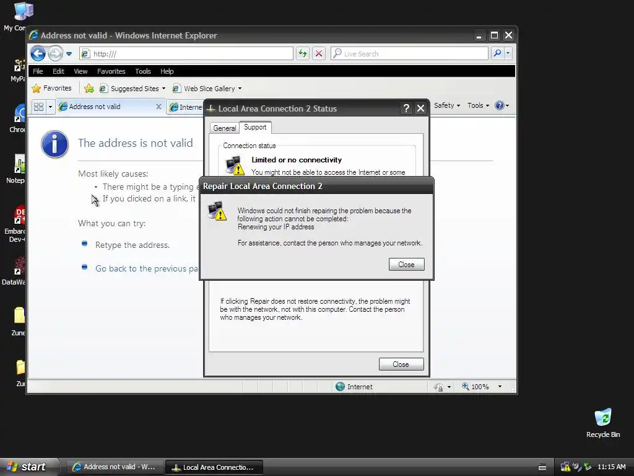
Task: Expand the tab list dropdown arrow
Action: (51, 107)
